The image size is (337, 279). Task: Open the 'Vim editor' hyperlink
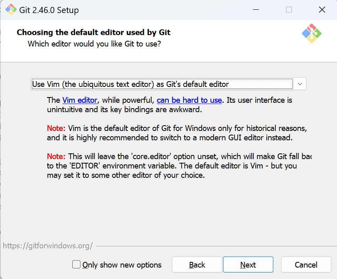(80, 100)
